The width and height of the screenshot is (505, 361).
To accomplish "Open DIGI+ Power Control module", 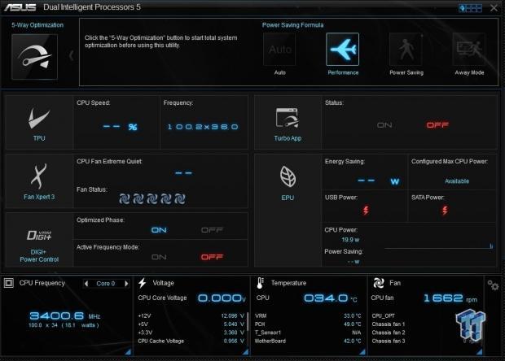I will coord(39,240).
